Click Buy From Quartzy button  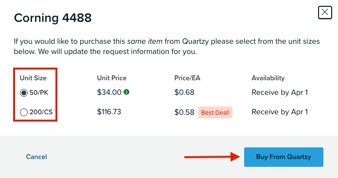[x=284, y=157]
